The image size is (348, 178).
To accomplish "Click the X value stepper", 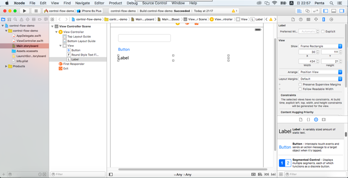I will (x=318, y=52).
